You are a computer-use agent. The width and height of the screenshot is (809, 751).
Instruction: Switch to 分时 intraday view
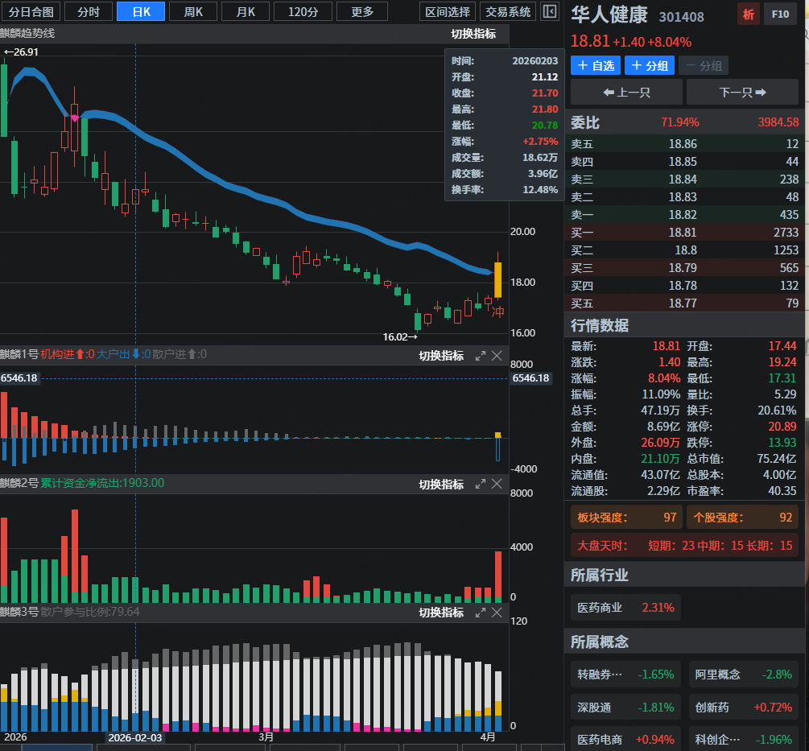[89, 11]
